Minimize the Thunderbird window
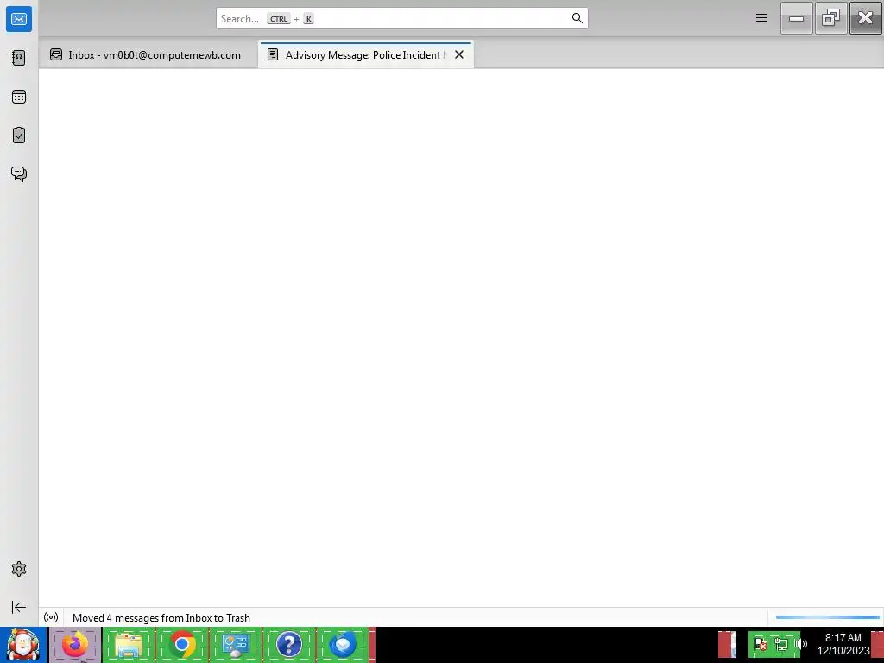Viewport: 884px width, 663px height. [x=796, y=18]
